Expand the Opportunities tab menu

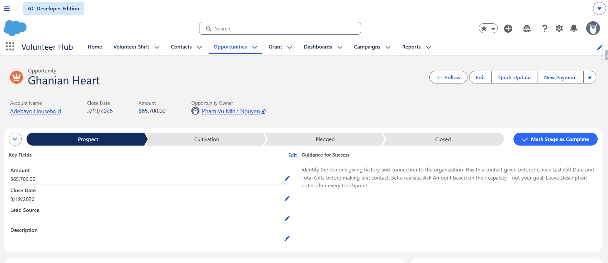255,47
